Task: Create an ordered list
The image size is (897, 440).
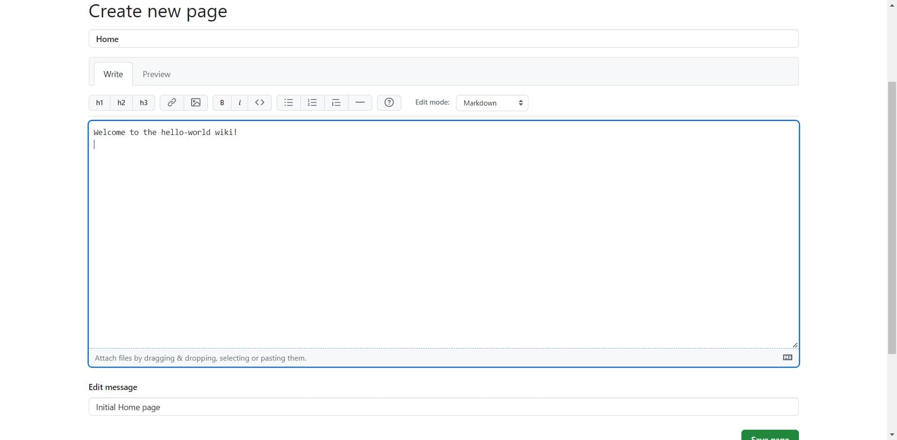Action: [312, 103]
